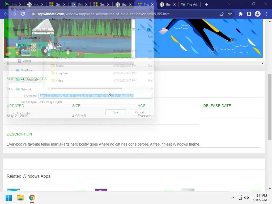Open the forest camper screenshot thumbnail

[68, 38]
